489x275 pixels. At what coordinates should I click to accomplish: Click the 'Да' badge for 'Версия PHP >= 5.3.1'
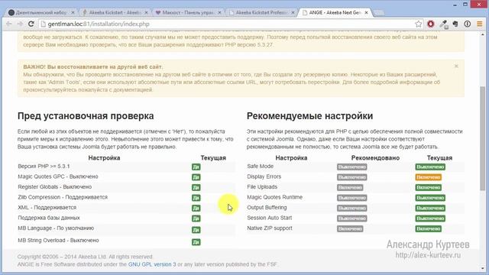tap(196, 167)
